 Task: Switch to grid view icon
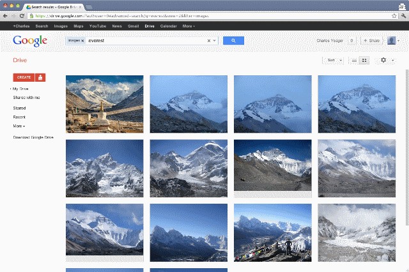[364, 61]
